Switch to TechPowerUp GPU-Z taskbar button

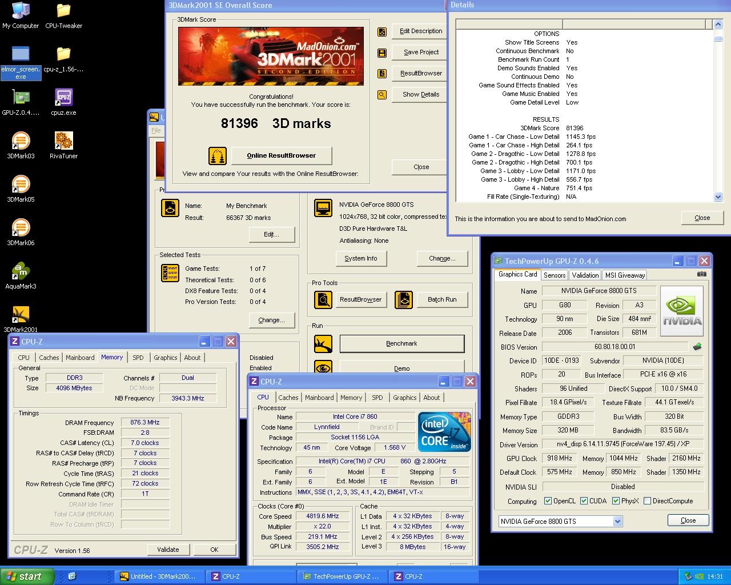pyautogui.click(x=342, y=576)
